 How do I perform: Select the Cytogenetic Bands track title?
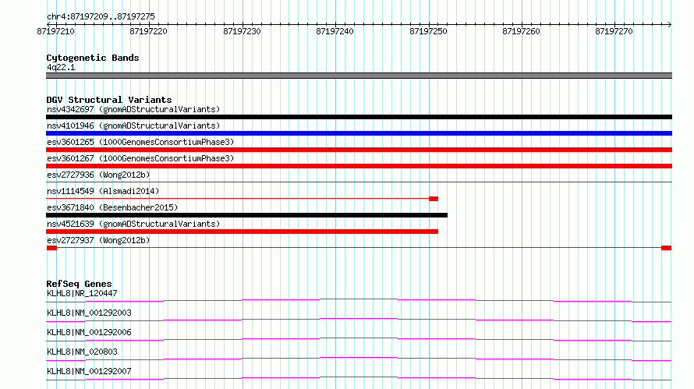point(93,58)
